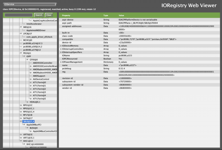Expand the SATA@17 node
Screen dimensions: 222x150
pos(21,118)
